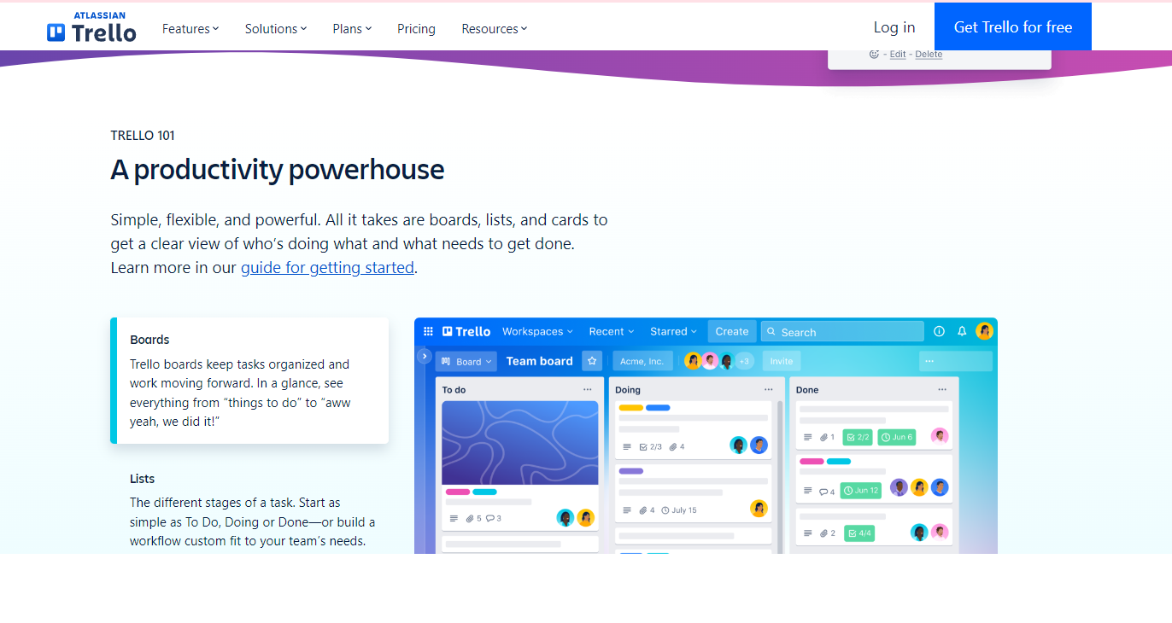This screenshot has width=1172, height=623.
Task: Click the pink label on the To do cover card
Action: (x=458, y=492)
